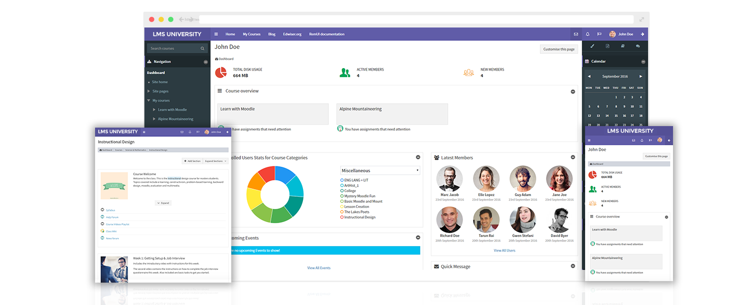Click the Customise this page button

pos(559,49)
